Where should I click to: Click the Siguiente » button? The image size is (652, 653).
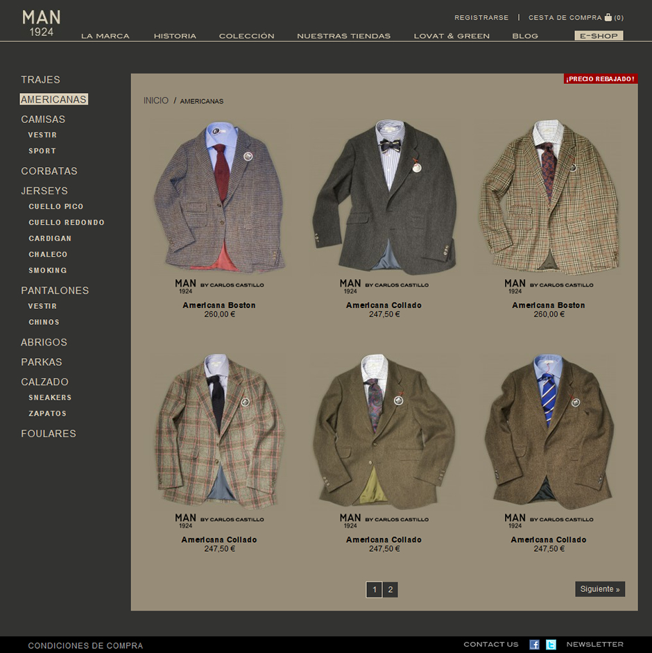coord(599,588)
